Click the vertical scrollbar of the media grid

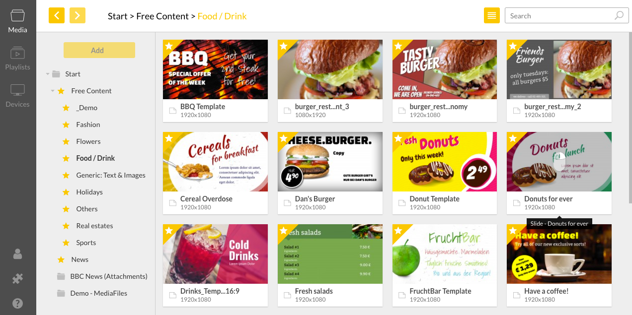click(x=630, y=118)
